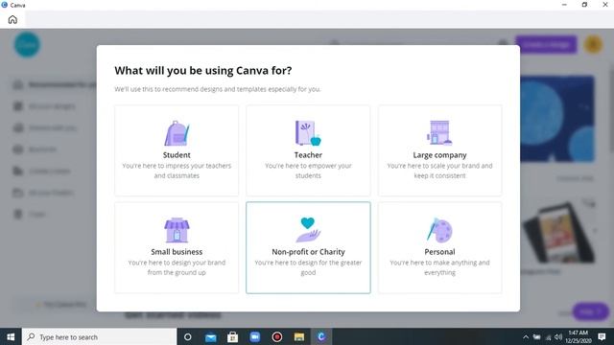Show hidden system tray icons
614x345 pixels.
tap(526, 336)
